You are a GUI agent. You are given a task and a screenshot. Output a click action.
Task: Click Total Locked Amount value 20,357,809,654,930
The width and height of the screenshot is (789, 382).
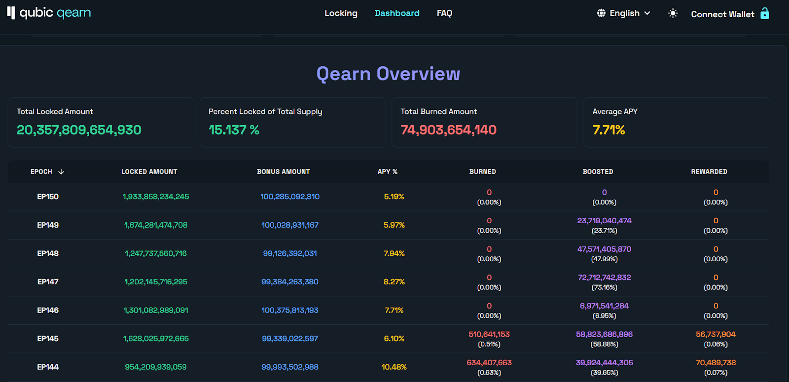[79, 130]
